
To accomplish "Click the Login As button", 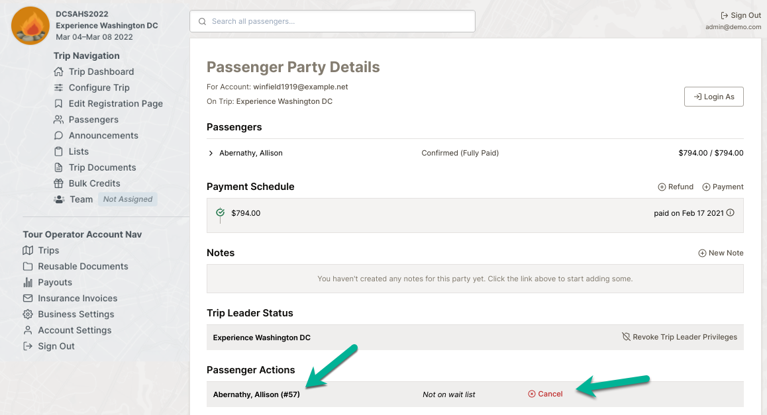I will click(714, 97).
